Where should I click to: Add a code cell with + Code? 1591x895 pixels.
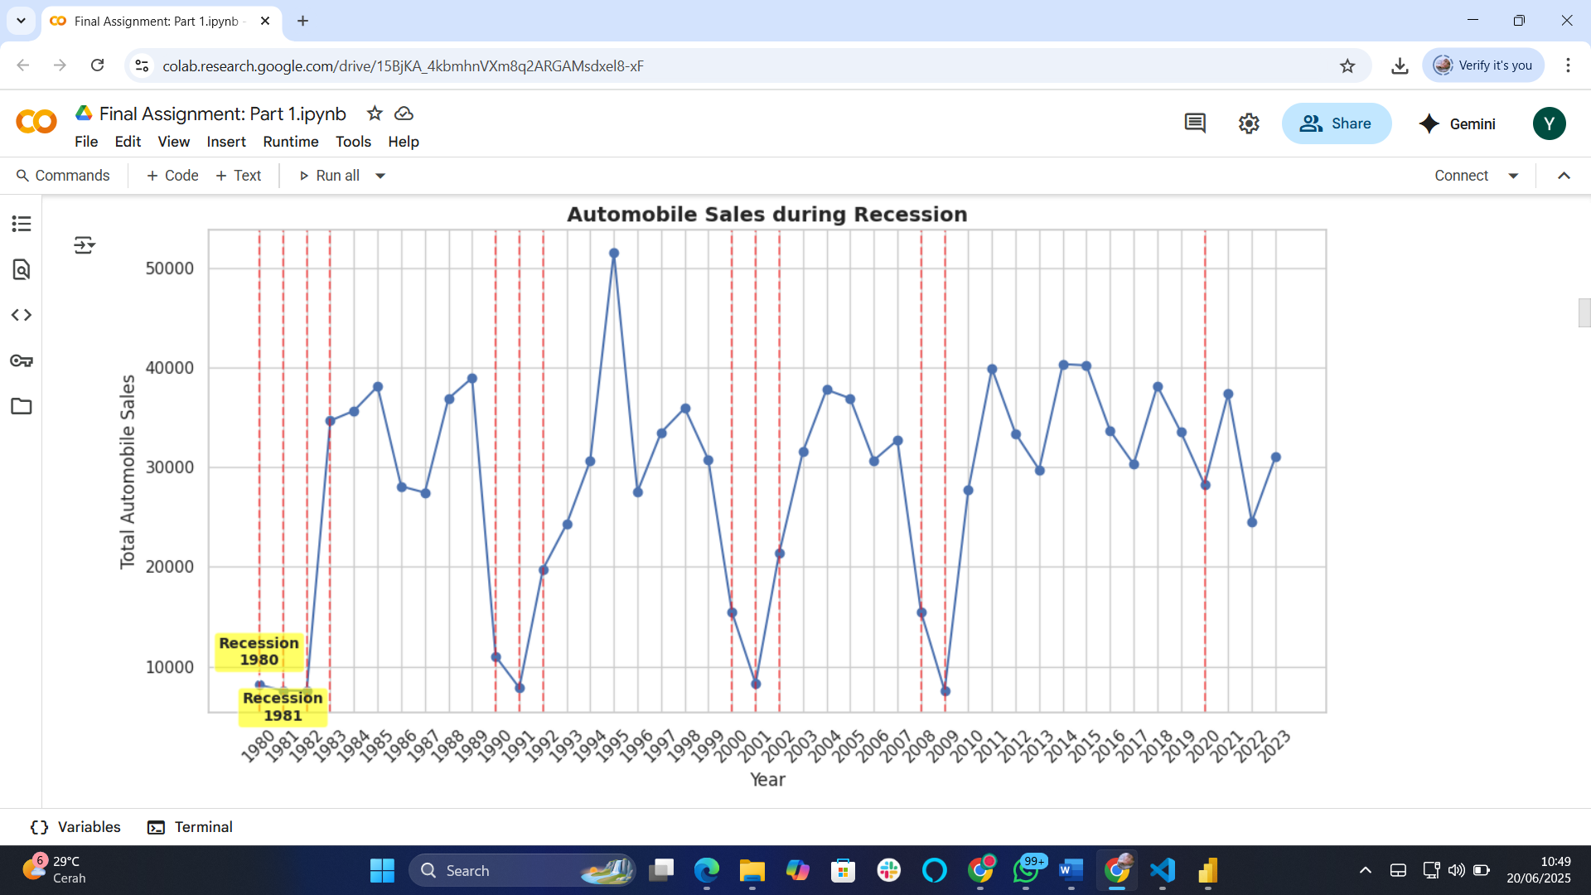pyautogui.click(x=172, y=175)
